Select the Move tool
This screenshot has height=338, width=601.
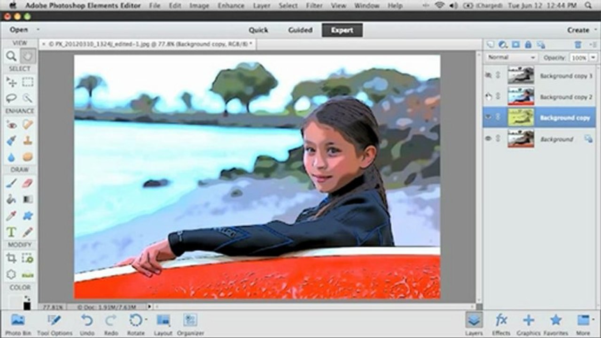[x=11, y=82]
